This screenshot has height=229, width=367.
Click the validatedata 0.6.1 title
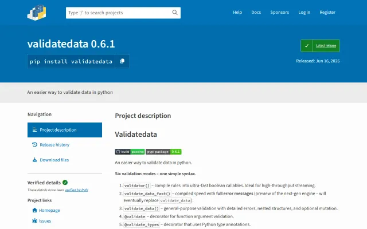[71, 44]
